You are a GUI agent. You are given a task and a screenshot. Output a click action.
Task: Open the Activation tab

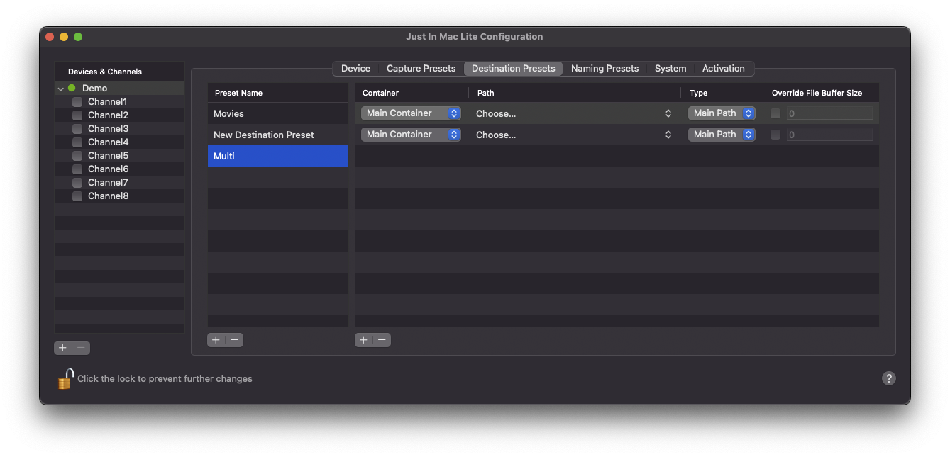coord(724,69)
